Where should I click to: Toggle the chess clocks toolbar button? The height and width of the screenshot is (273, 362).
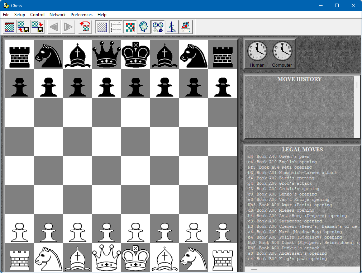tap(158, 27)
